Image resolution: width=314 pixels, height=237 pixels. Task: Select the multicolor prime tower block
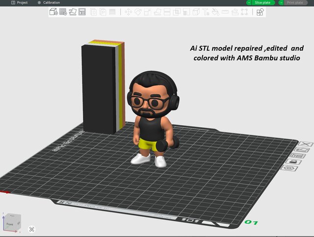[x=103, y=87]
